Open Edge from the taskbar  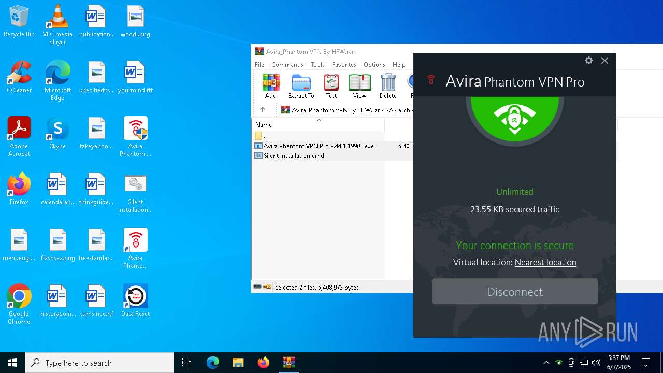213,363
